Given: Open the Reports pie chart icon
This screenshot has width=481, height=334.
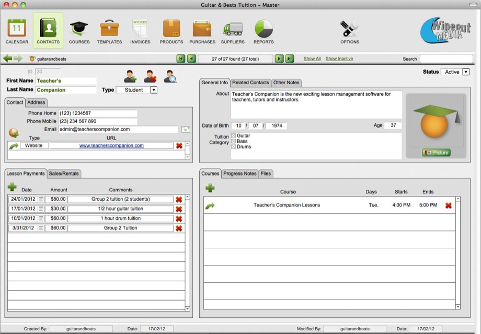Looking at the screenshot, I should [x=264, y=29].
